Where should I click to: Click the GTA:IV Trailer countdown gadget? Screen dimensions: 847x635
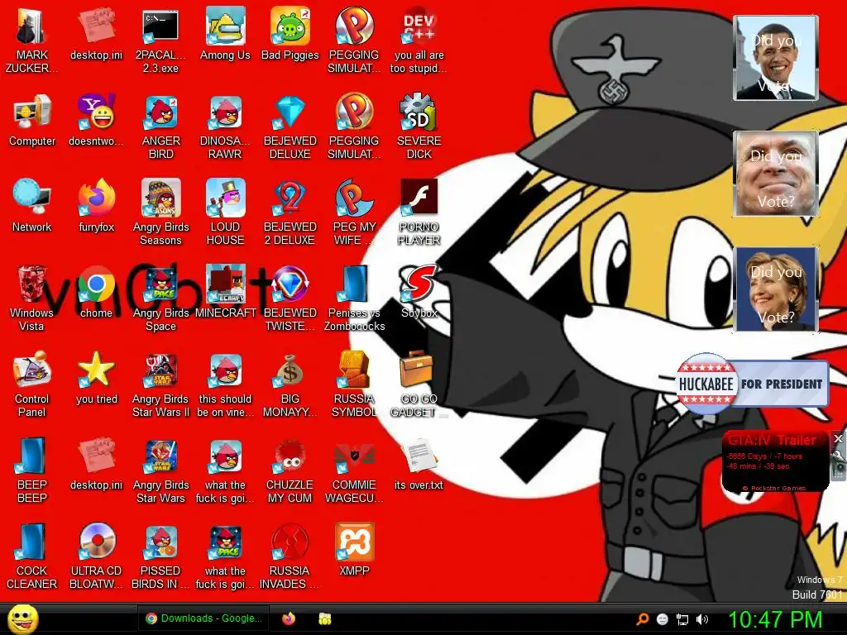pos(775,461)
